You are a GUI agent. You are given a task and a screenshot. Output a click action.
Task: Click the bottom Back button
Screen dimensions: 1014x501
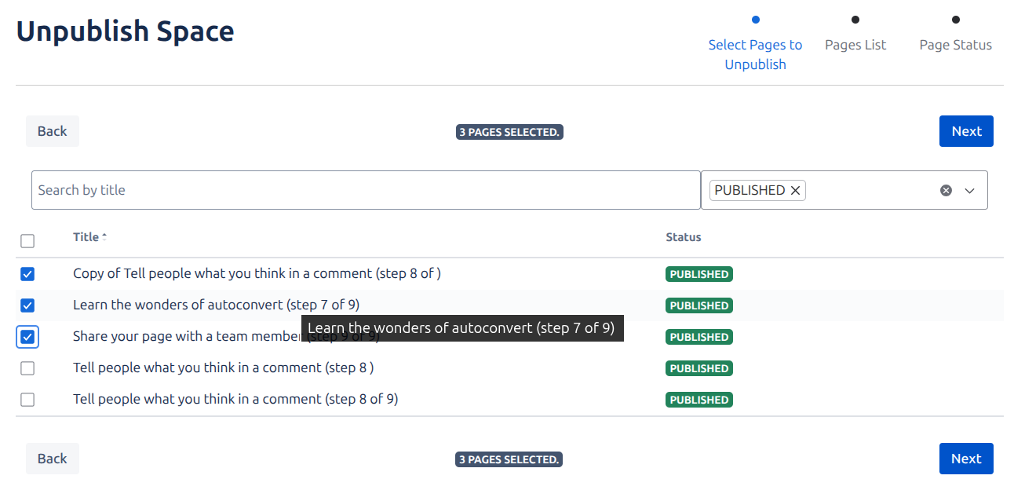[53, 459]
